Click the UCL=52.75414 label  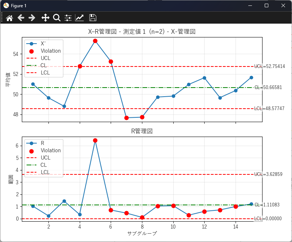tap(269, 66)
